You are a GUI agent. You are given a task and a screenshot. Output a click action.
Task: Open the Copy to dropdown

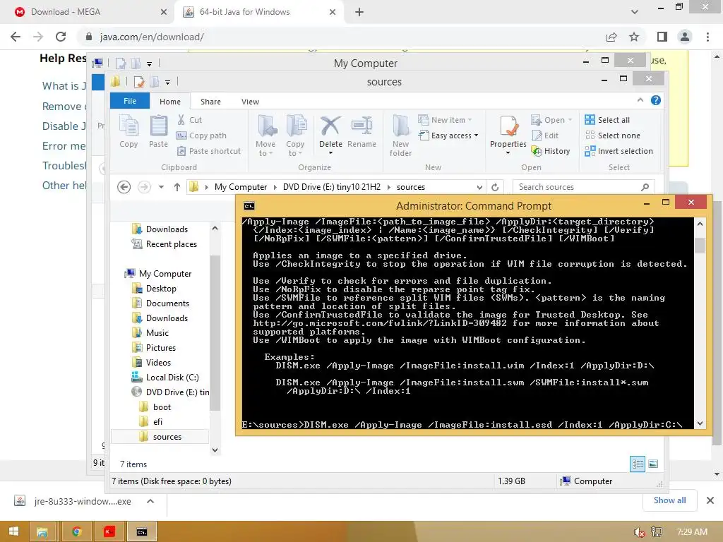[295, 135]
